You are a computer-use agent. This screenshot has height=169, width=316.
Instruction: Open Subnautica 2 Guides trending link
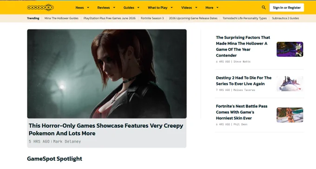[285, 18]
